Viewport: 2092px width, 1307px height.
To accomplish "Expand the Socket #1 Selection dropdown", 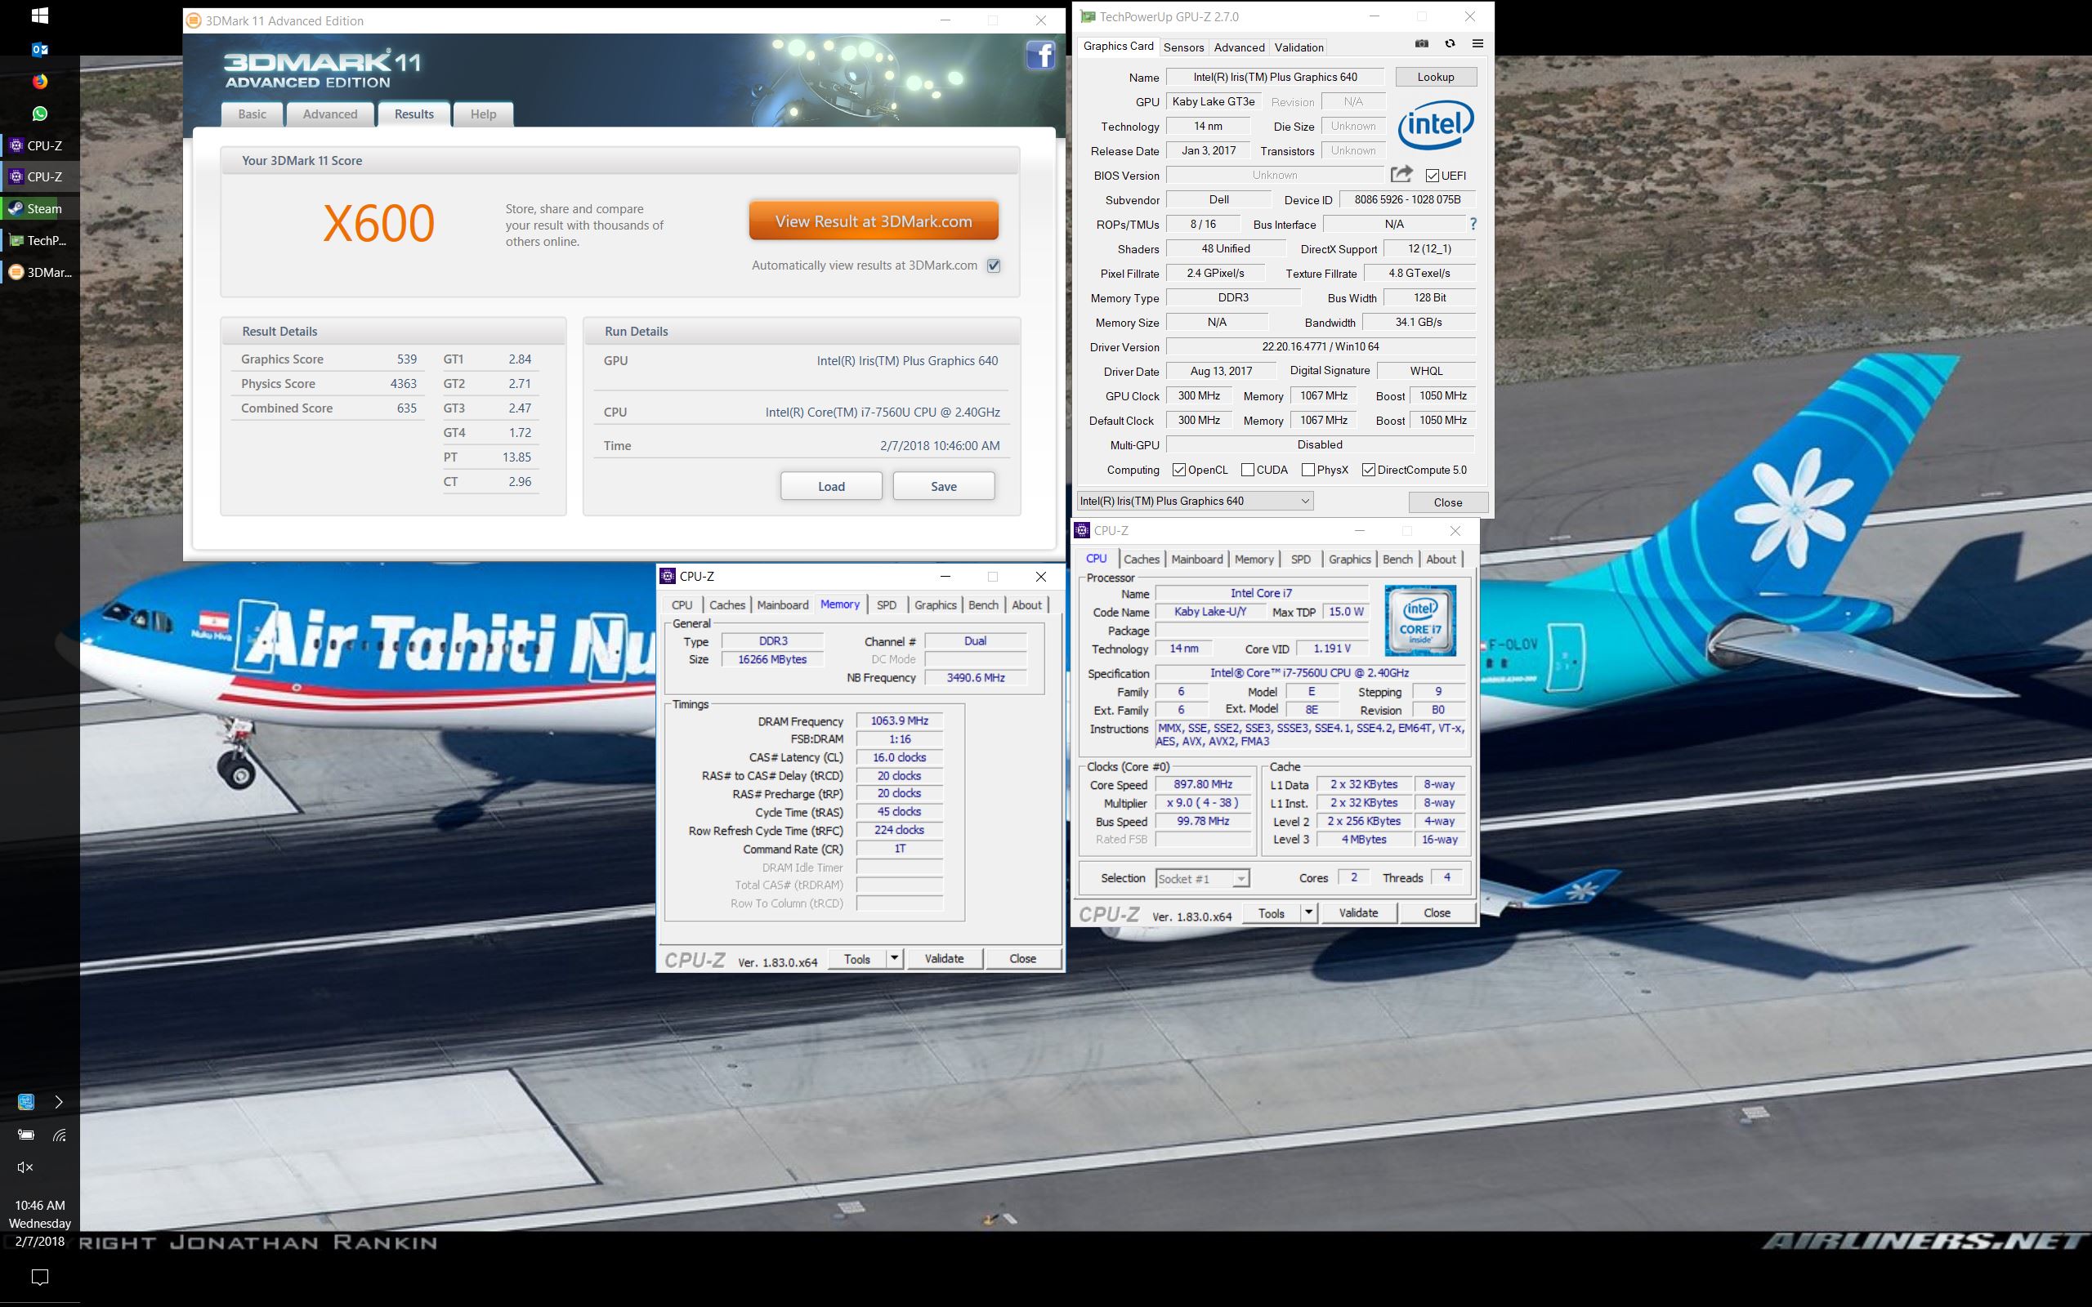I will 1201,878.
